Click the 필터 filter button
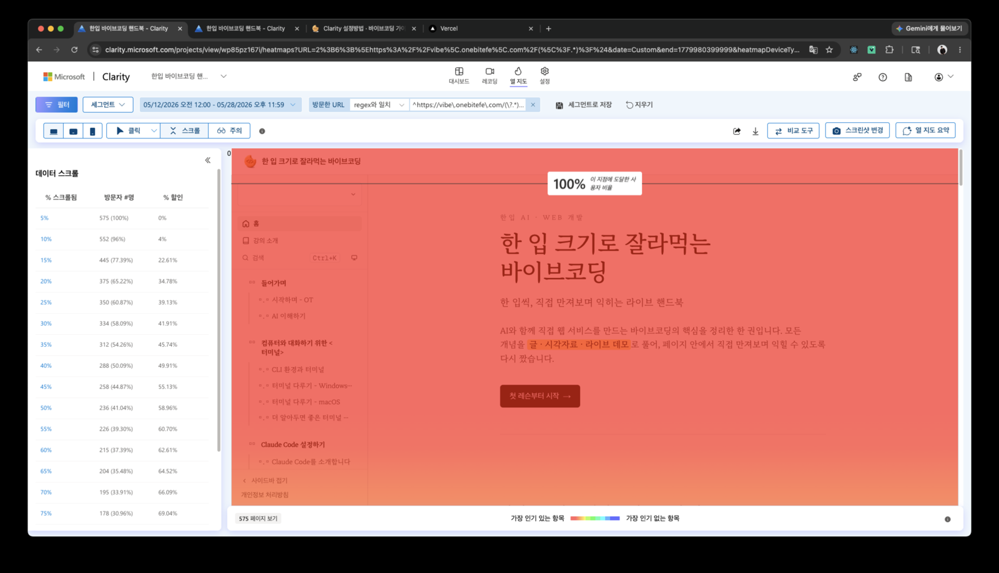 [57, 105]
